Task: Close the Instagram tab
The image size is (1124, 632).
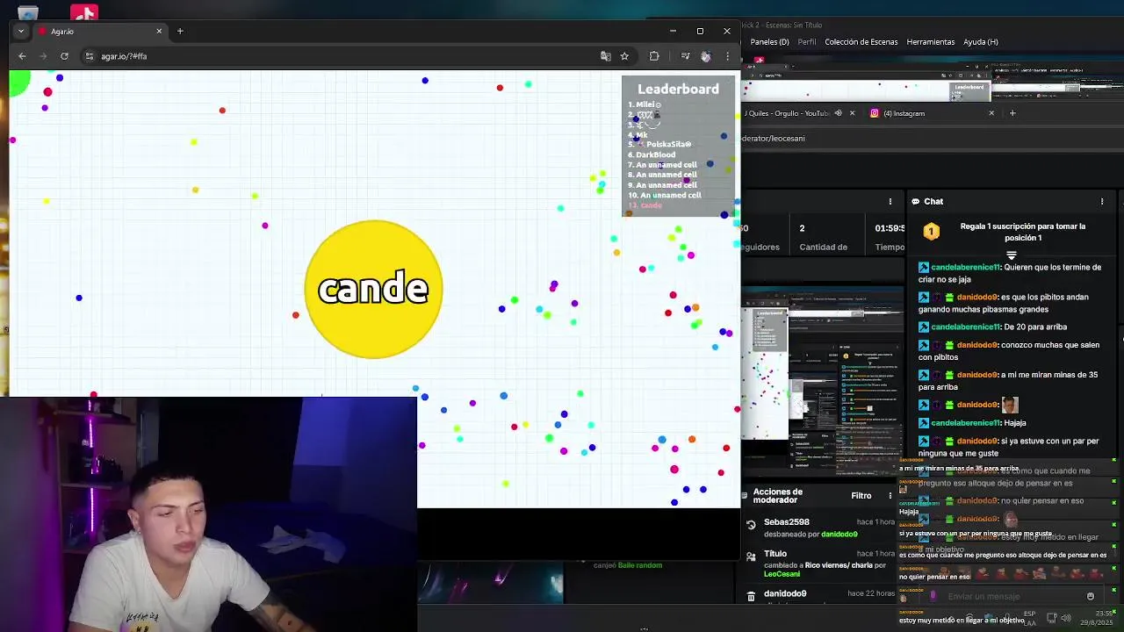Action: [x=991, y=113]
